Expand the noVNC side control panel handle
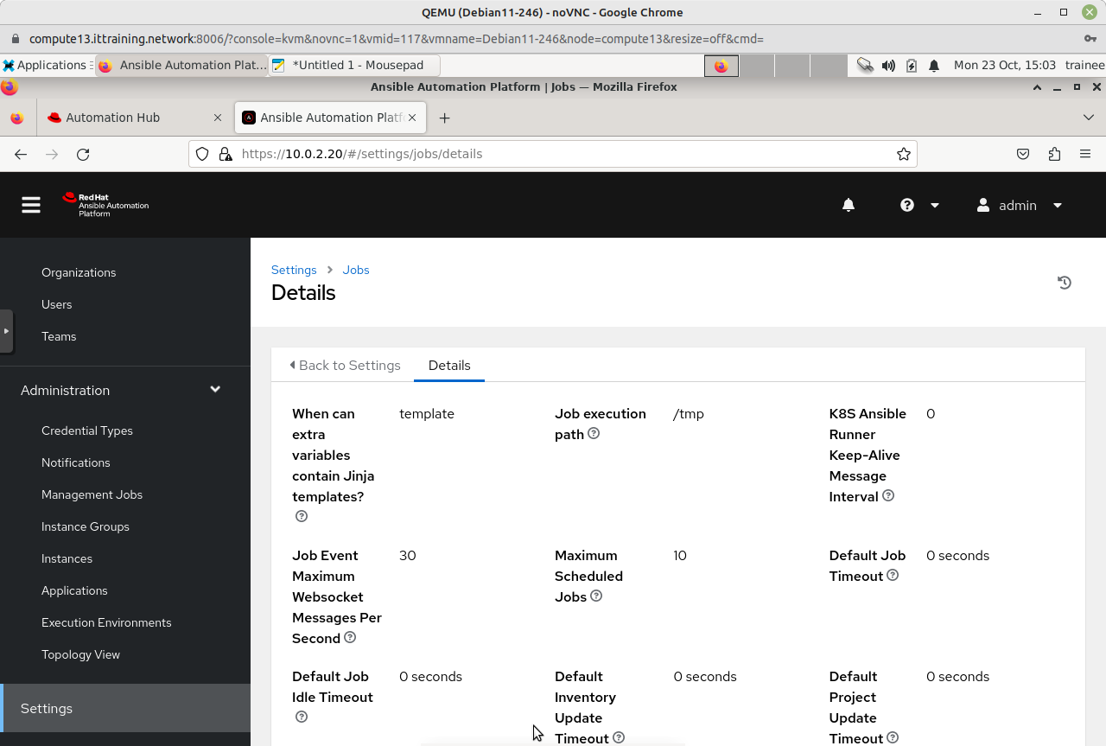Image resolution: width=1106 pixels, height=746 pixels. pyautogui.click(x=6, y=330)
